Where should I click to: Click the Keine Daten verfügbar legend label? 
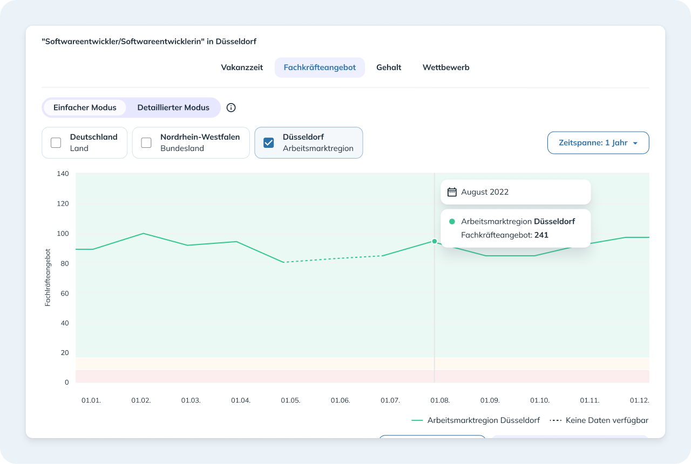(607, 420)
